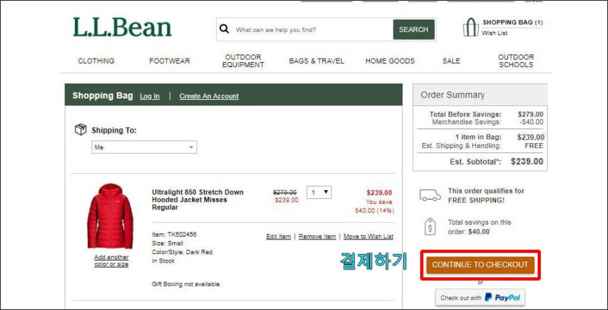The image size is (608, 310).
Task: Open the red jacket product thumbnail
Action: [x=110, y=216]
